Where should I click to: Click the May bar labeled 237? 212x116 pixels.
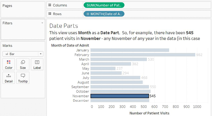point(103,68)
